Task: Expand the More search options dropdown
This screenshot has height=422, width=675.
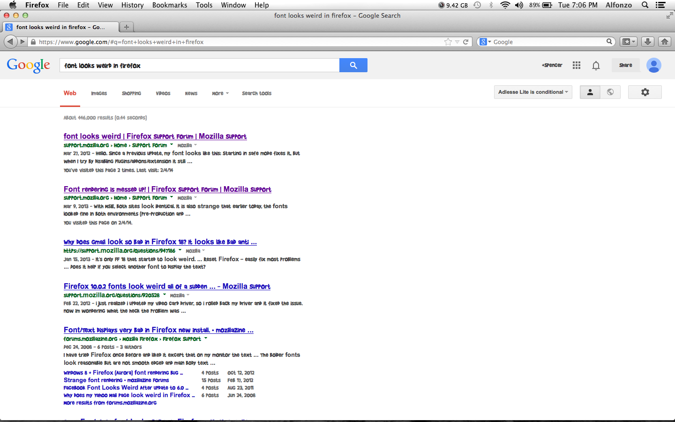Action: [x=220, y=93]
